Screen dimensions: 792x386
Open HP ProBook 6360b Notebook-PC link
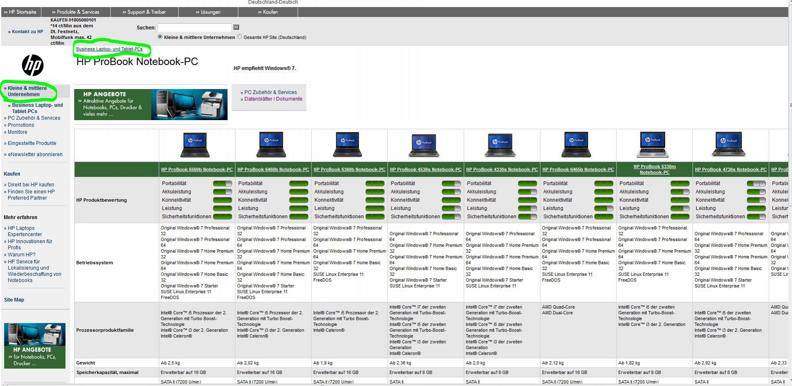click(350, 169)
